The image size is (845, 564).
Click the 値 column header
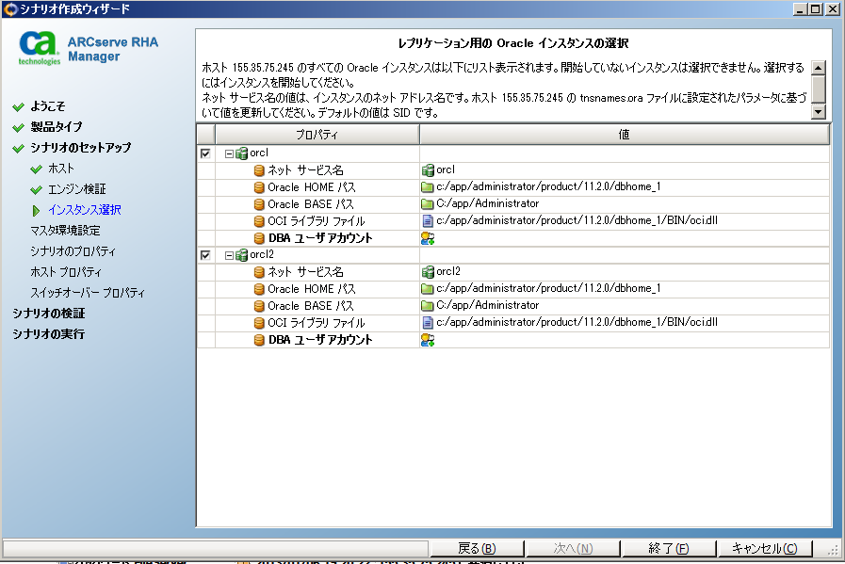pyautogui.click(x=624, y=135)
